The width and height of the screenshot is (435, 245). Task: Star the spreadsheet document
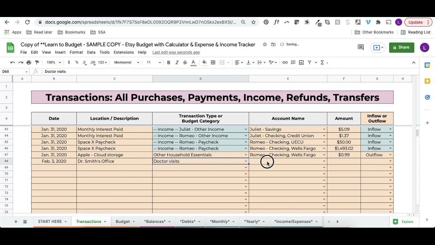265,45
